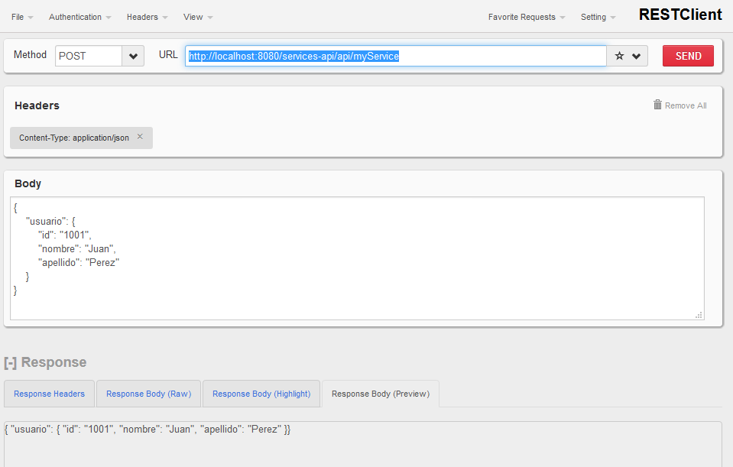The width and height of the screenshot is (733, 467).
Task: Switch to the Response Body (Highlight) tab
Action: click(261, 394)
